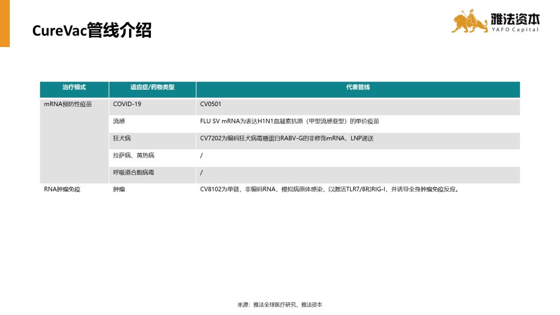Select the 拉萨病、黄热病 cell
Screen dimensions: 560x315
click(x=133, y=155)
